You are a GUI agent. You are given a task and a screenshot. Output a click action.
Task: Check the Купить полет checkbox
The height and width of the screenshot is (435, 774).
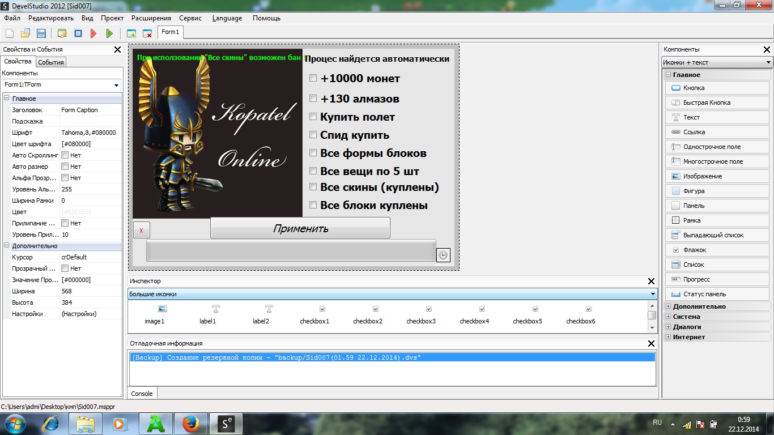click(313, 117)
